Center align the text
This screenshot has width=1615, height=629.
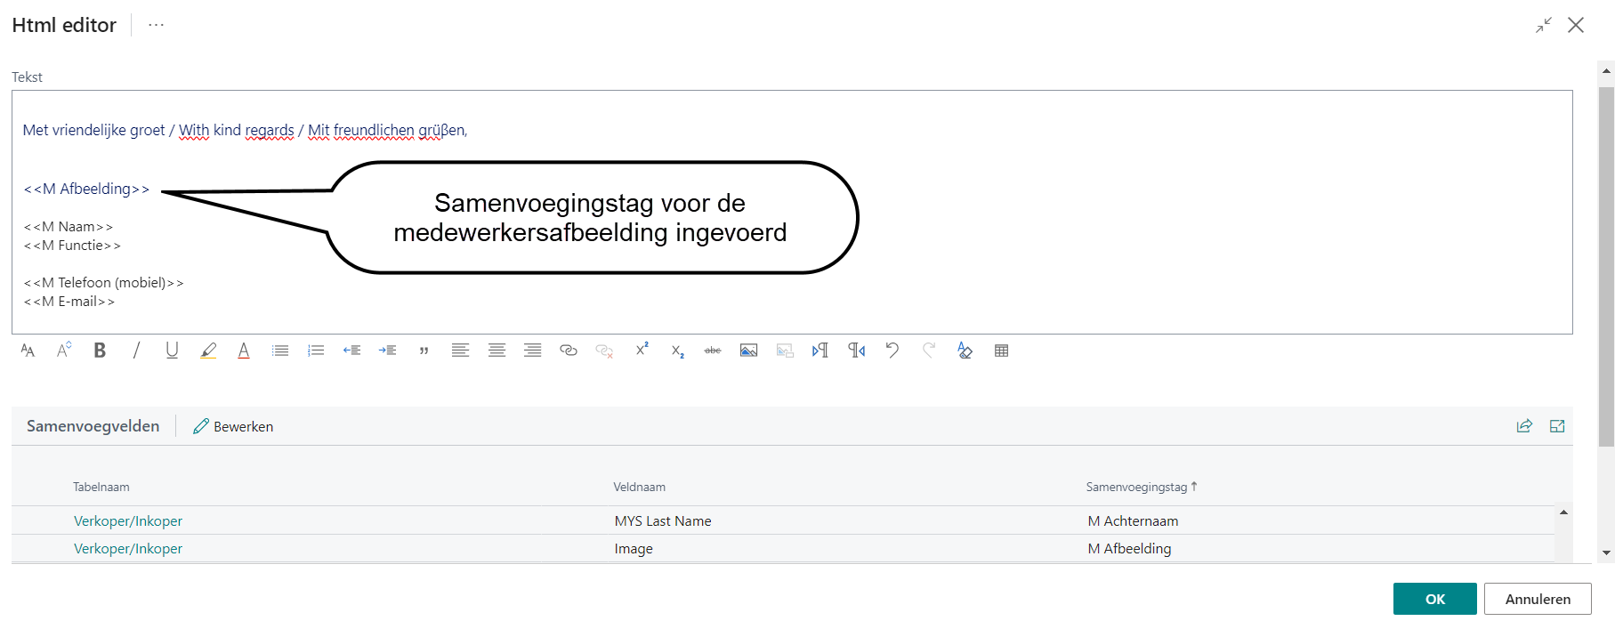click(x=497, y=351)
